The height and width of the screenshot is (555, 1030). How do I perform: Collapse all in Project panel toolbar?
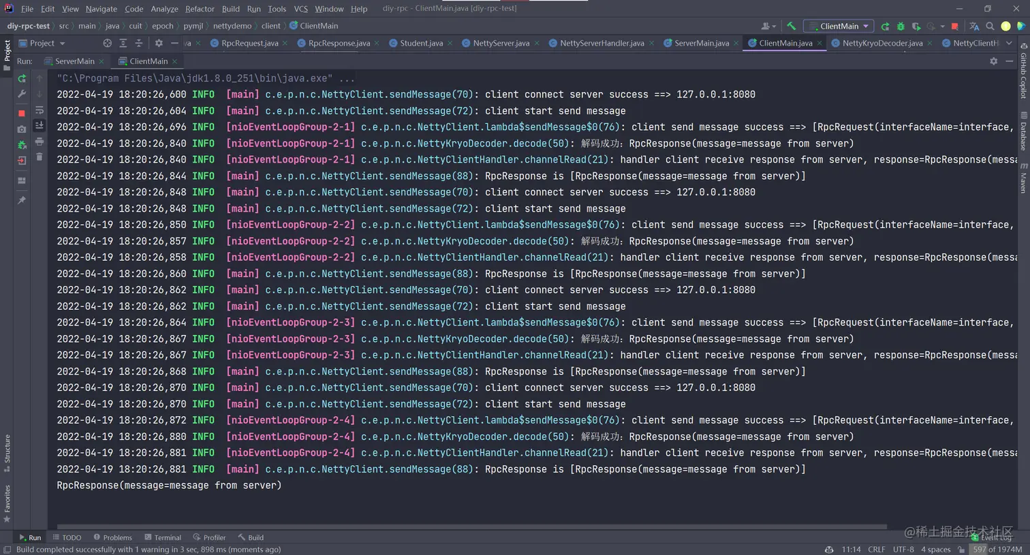139,43
